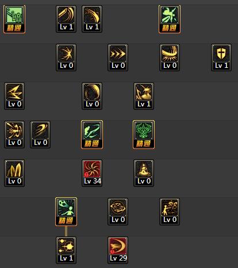
Task: Click the meditating figure skill Lv 0
Action: tap(144, 173)
